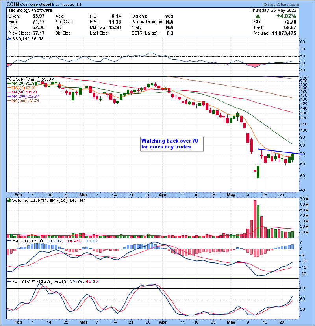Select the Last value 69.87 in header
Screen dimensions: 315x326
[x=290, y=27]
